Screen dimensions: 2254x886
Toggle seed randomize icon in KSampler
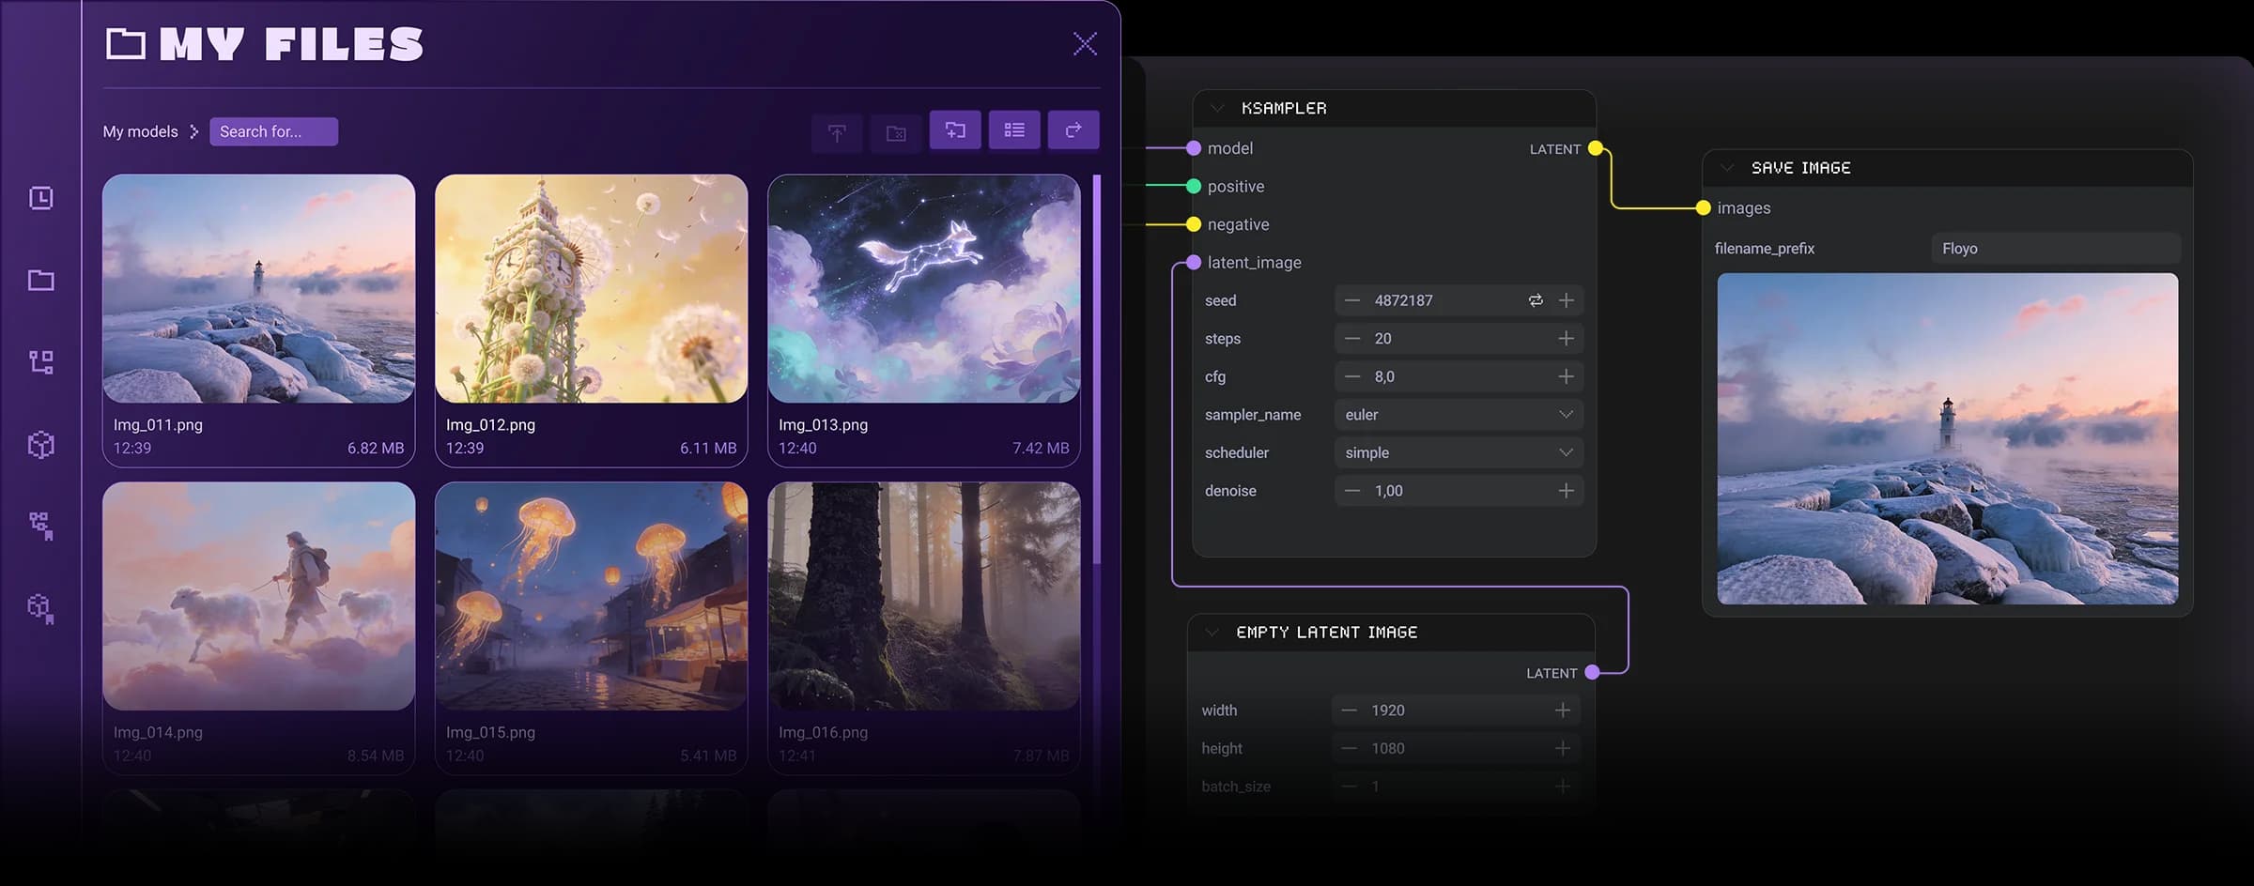click(x=1536, y=300)
